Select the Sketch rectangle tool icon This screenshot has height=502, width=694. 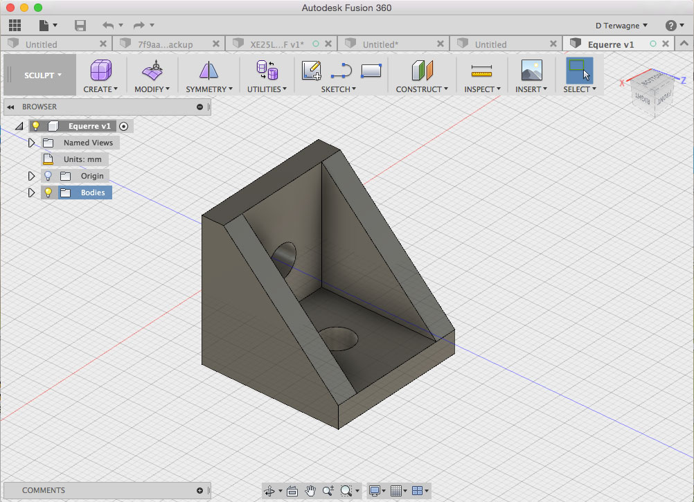click(x=371, y=71)
